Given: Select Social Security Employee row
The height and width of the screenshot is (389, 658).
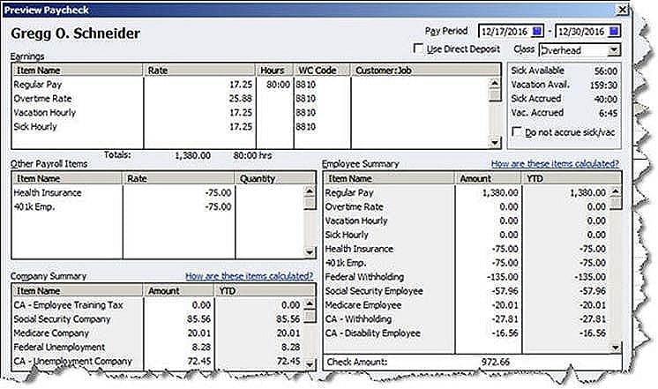Looking at the screenshot, I should click(x=467, y=291).
